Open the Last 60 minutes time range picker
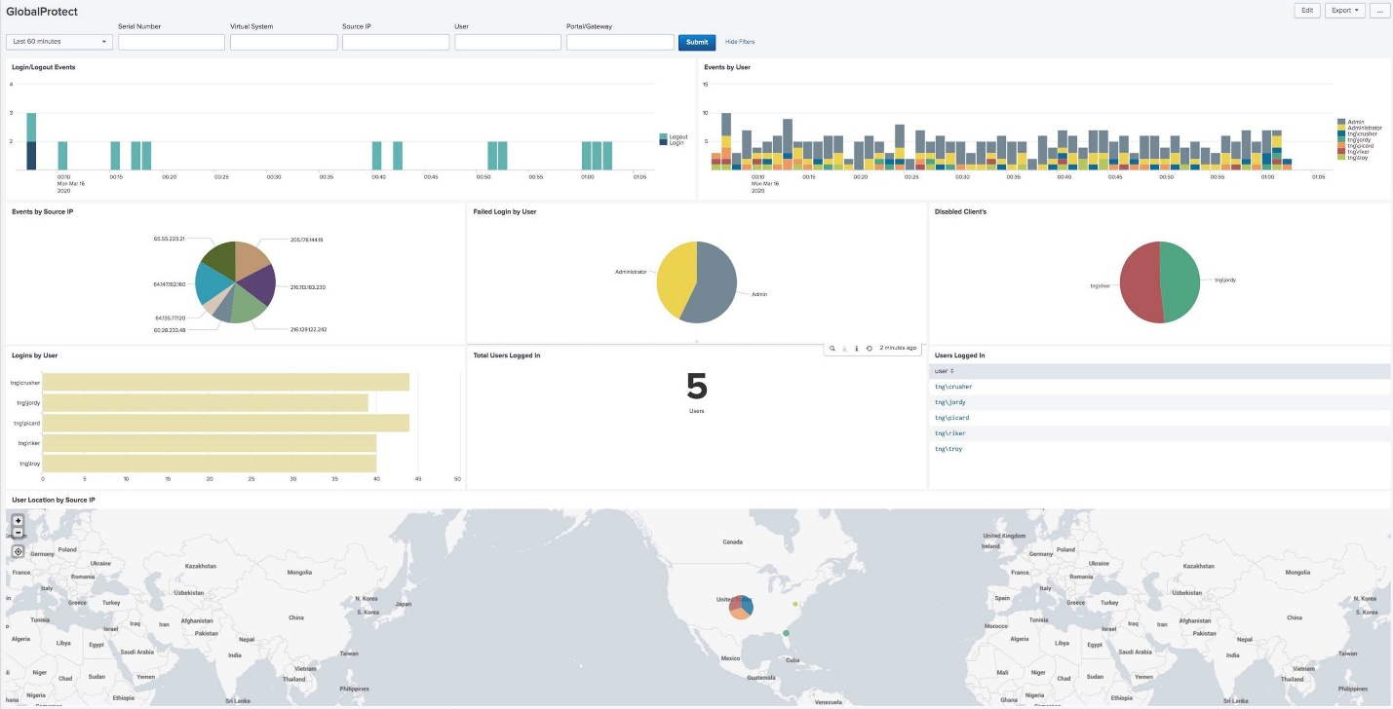 click(x=59, y=42)
